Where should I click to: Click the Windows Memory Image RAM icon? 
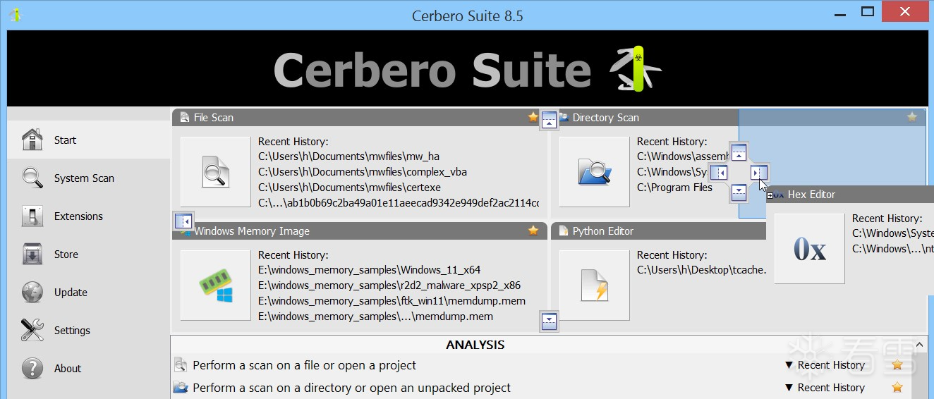click(215, 285)
